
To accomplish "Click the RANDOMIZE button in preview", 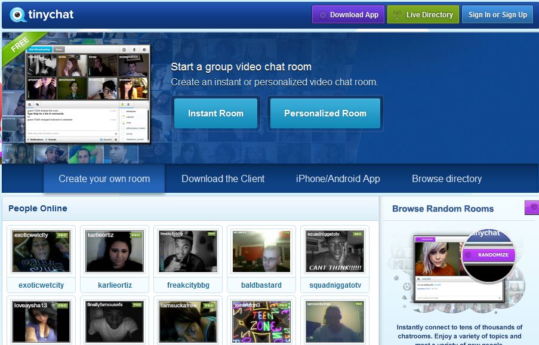I will click(x=488, y=255).
